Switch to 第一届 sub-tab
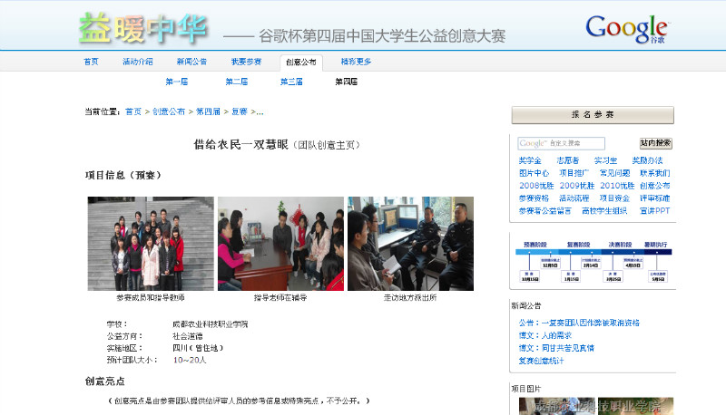The height and width of the screenshot is (415, 726). coord(176,82)
